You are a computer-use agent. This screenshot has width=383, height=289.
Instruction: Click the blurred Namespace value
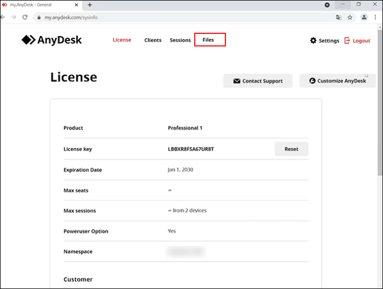pos(185,251)
